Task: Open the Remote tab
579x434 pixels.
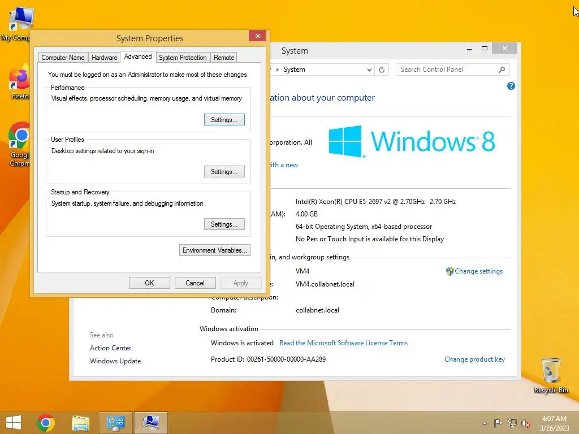Action: point(224,58)
